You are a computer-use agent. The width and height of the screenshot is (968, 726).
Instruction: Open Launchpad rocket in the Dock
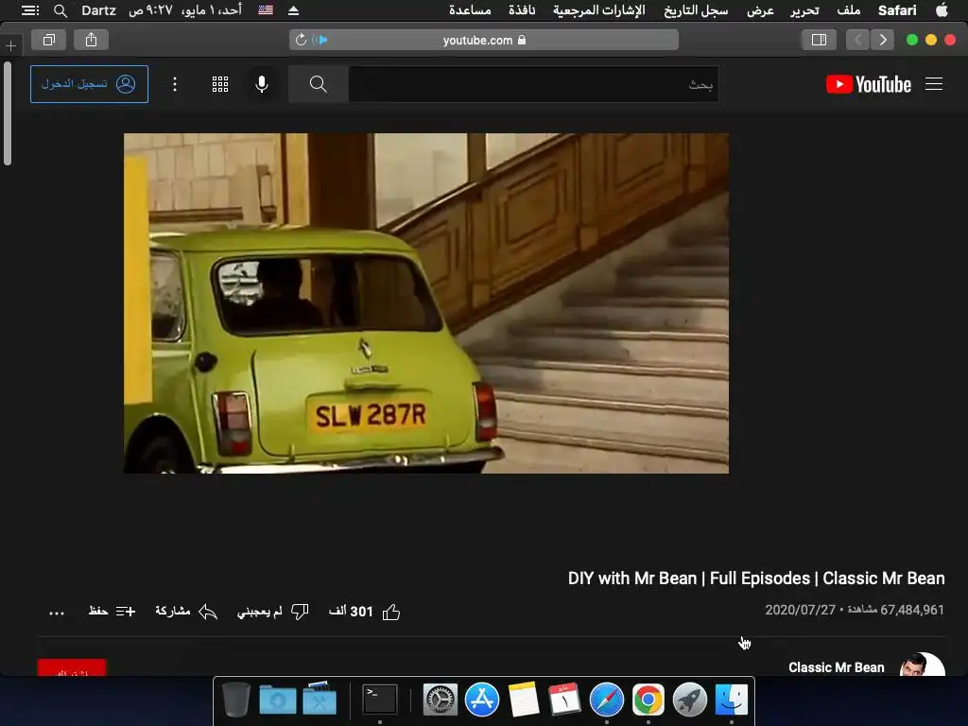[x=689, y=700]
